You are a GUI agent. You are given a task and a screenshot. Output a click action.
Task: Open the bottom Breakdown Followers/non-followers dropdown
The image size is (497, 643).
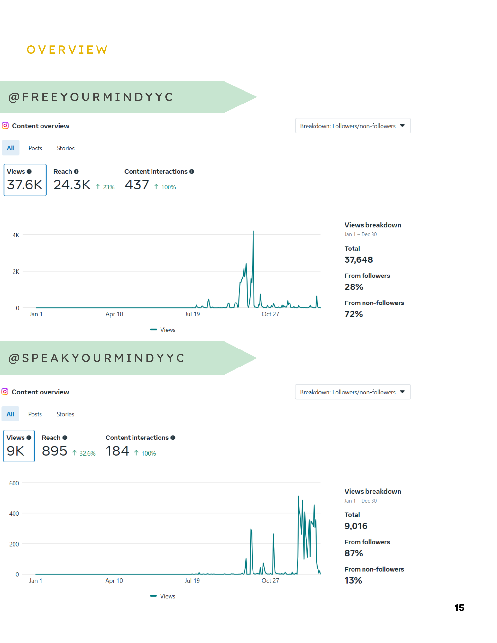click(x=353, y=392)
